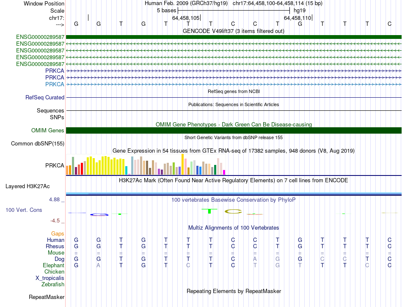Click Publications: Sequences in Scientific Articles title
The image size is (402, 307).
click(x=234, y=104)
